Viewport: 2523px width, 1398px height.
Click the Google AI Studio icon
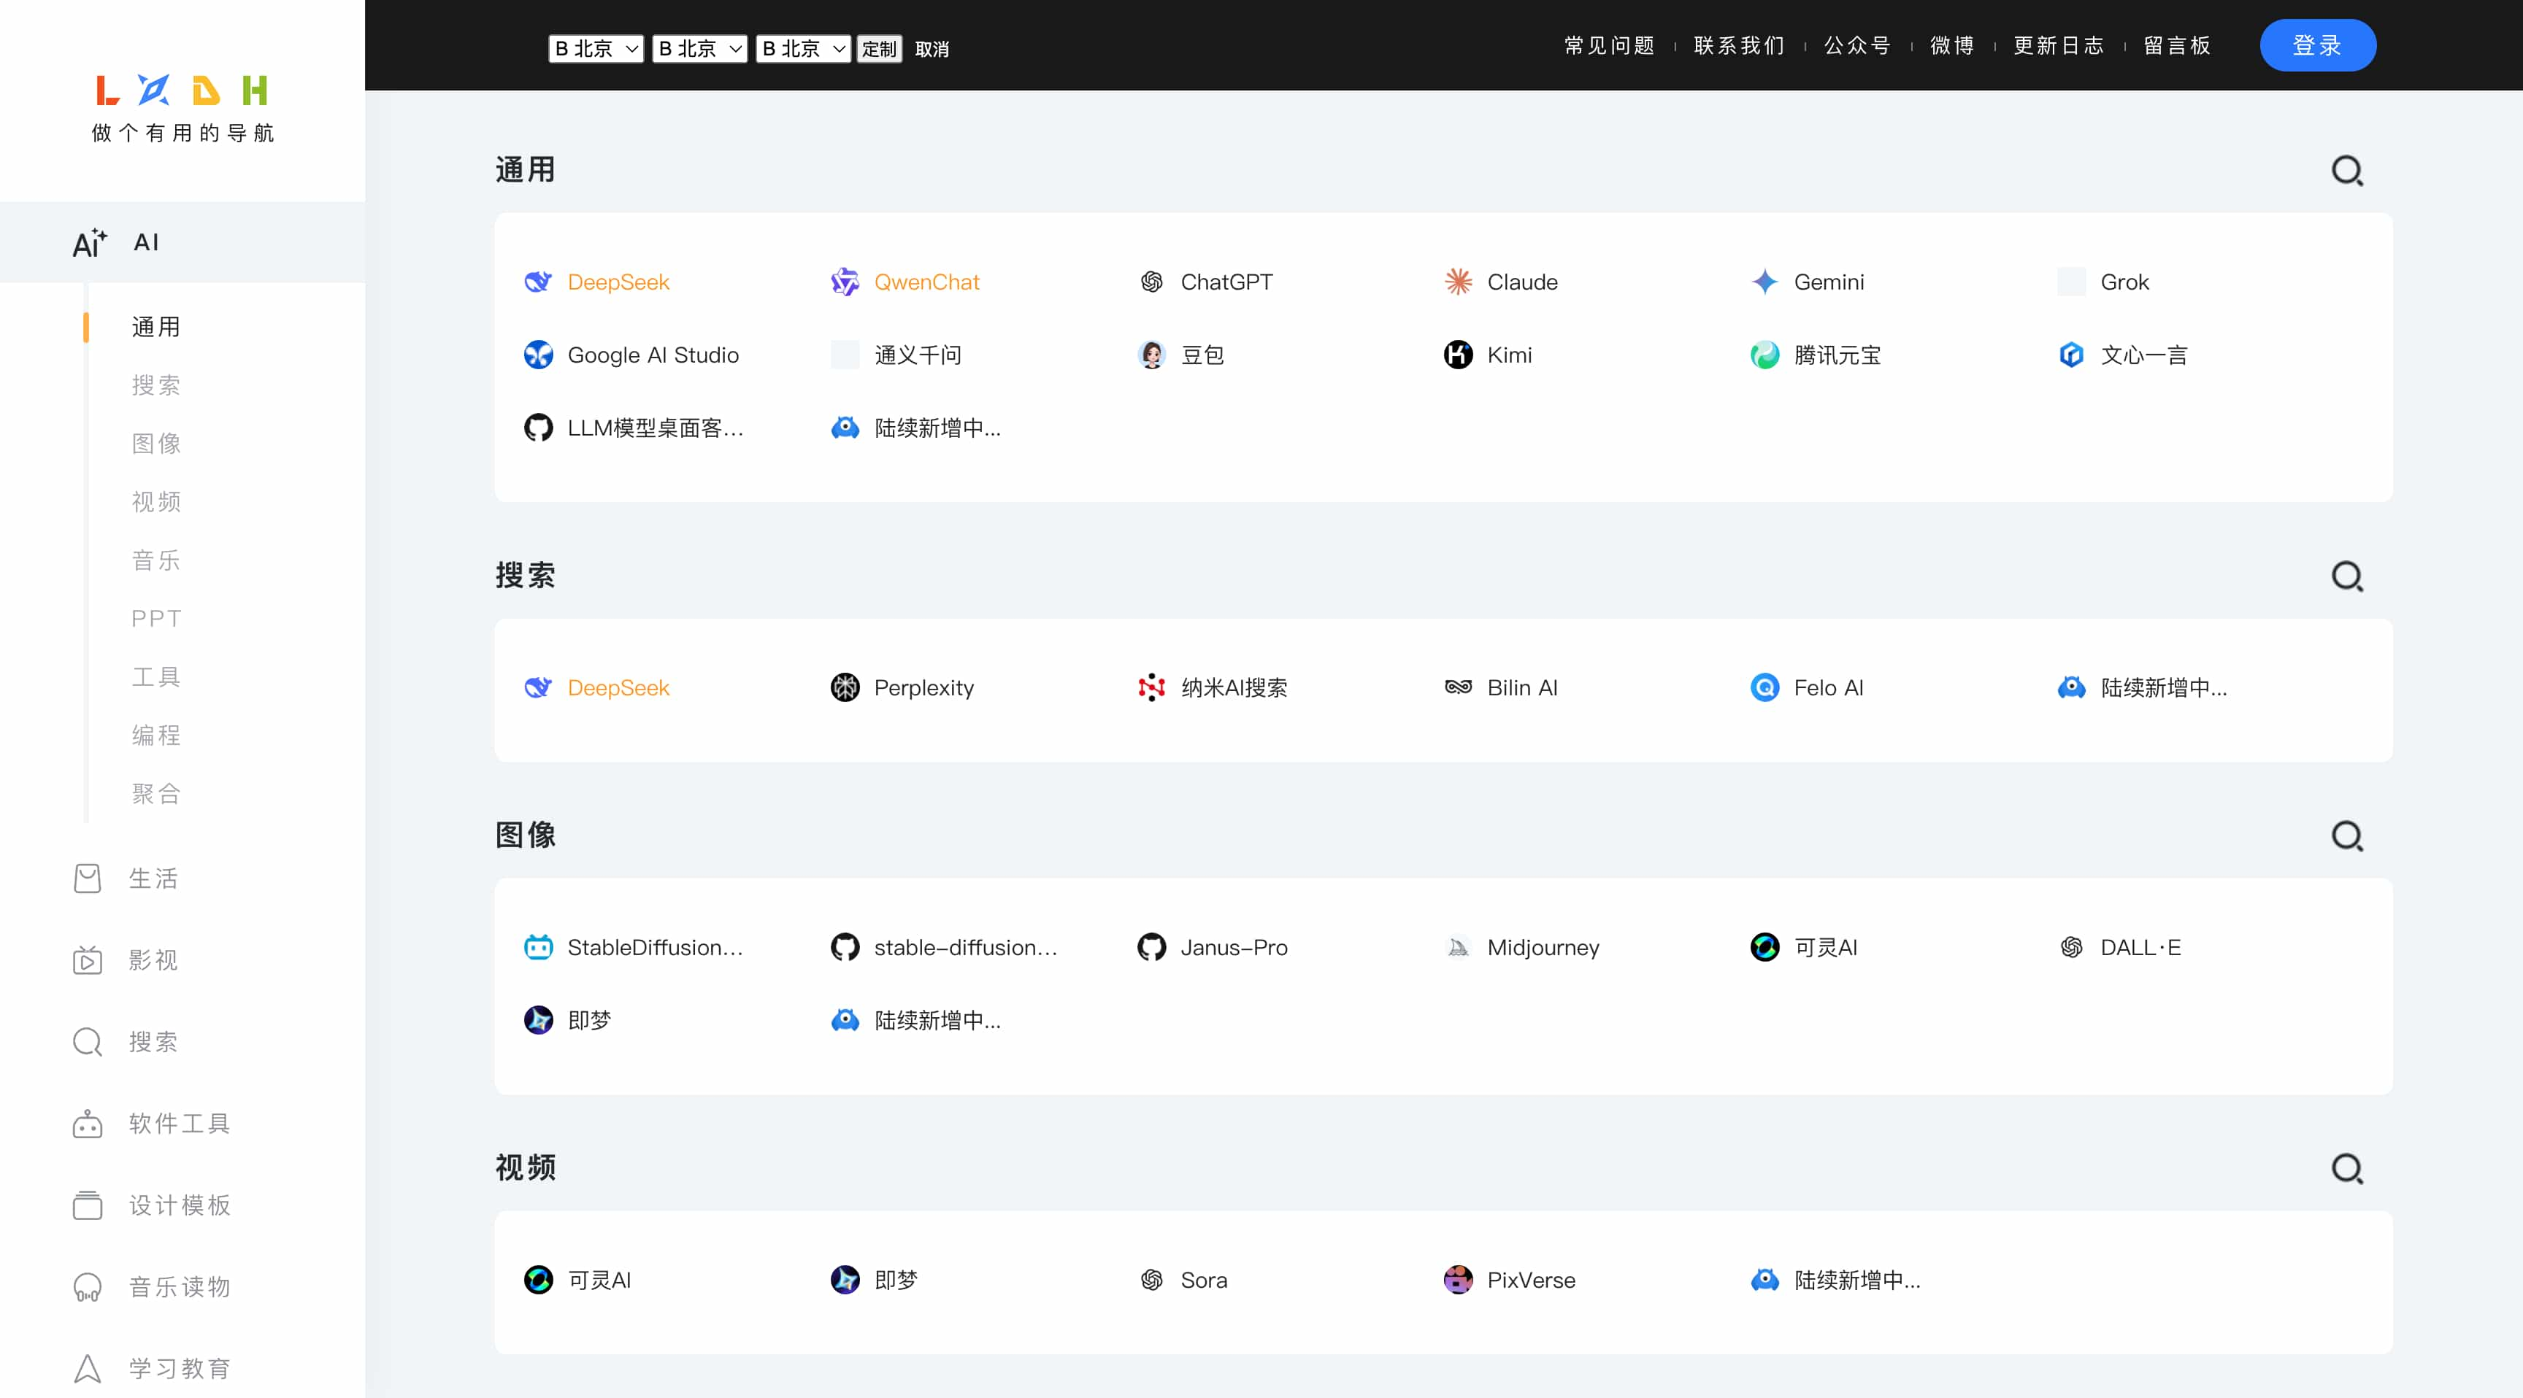[538, 355]
